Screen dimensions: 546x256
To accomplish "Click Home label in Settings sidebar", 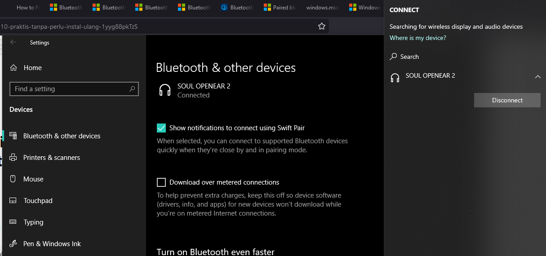I will (32, 67).
